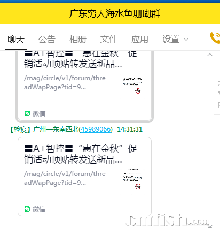Click the scroll-down arrow at bottom right
The width and height of the screenshot is (220, 232).
point(210,226)
